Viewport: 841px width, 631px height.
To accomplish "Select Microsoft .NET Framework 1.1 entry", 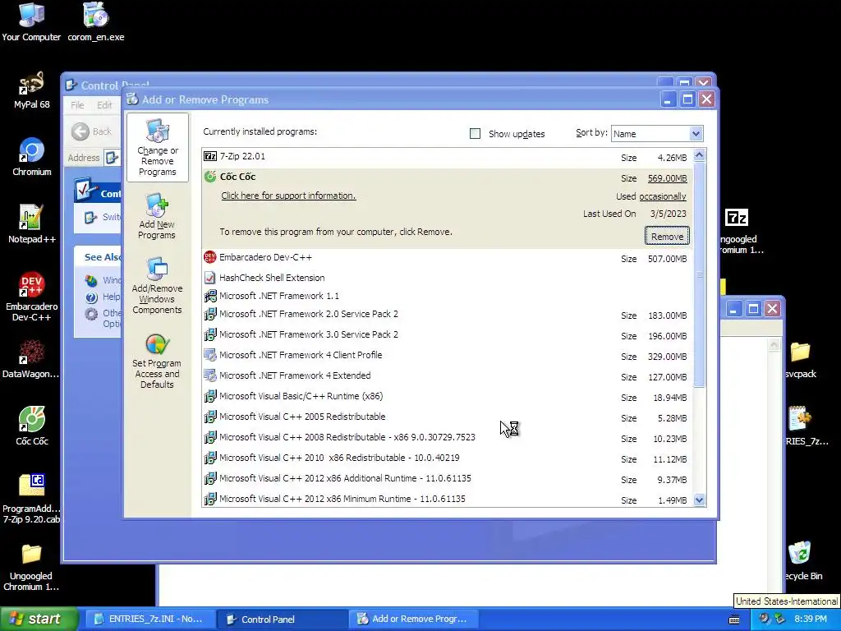I will [448, 296].
